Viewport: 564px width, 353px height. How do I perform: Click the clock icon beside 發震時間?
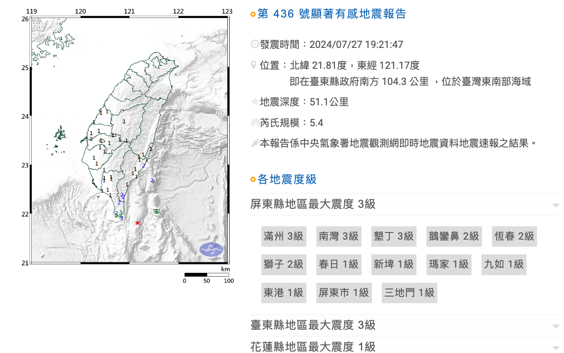(x=255, y=44)
